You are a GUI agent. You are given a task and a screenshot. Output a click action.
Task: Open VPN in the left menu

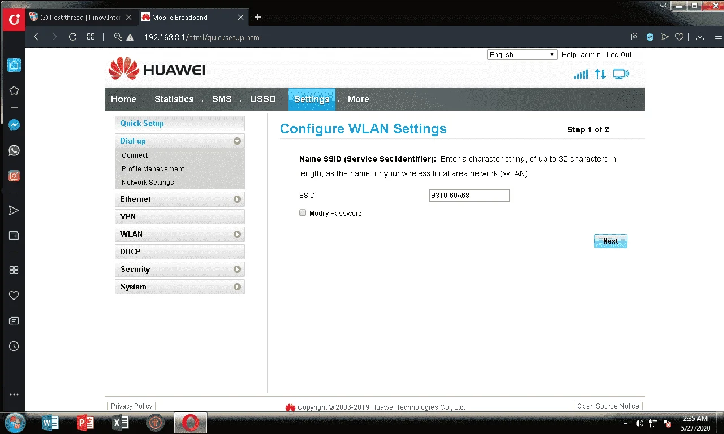pyautogui.click(x=180, y=217)
